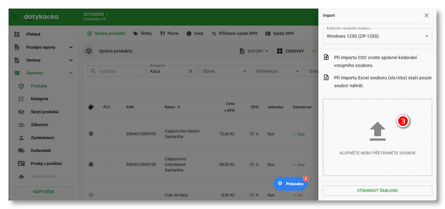Image resolution: width=445 pixels, height=209 pixels.
Task: Open the hamburger menu next to the Dotykačka logo
Action: coord(16,17)
